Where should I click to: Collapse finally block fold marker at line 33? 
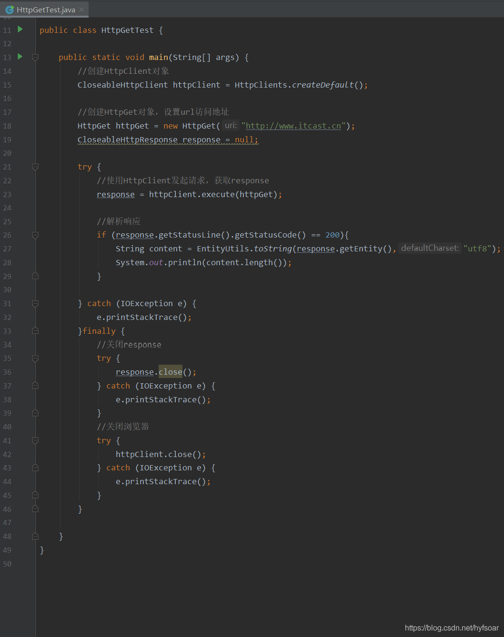point(35,331)
